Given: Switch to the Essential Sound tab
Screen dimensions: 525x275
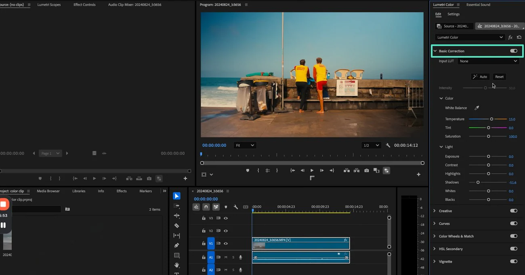Looking at the screenshot, I should 478,5.
